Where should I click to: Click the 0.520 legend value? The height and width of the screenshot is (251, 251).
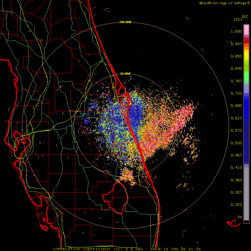click(x=236, y=143)
